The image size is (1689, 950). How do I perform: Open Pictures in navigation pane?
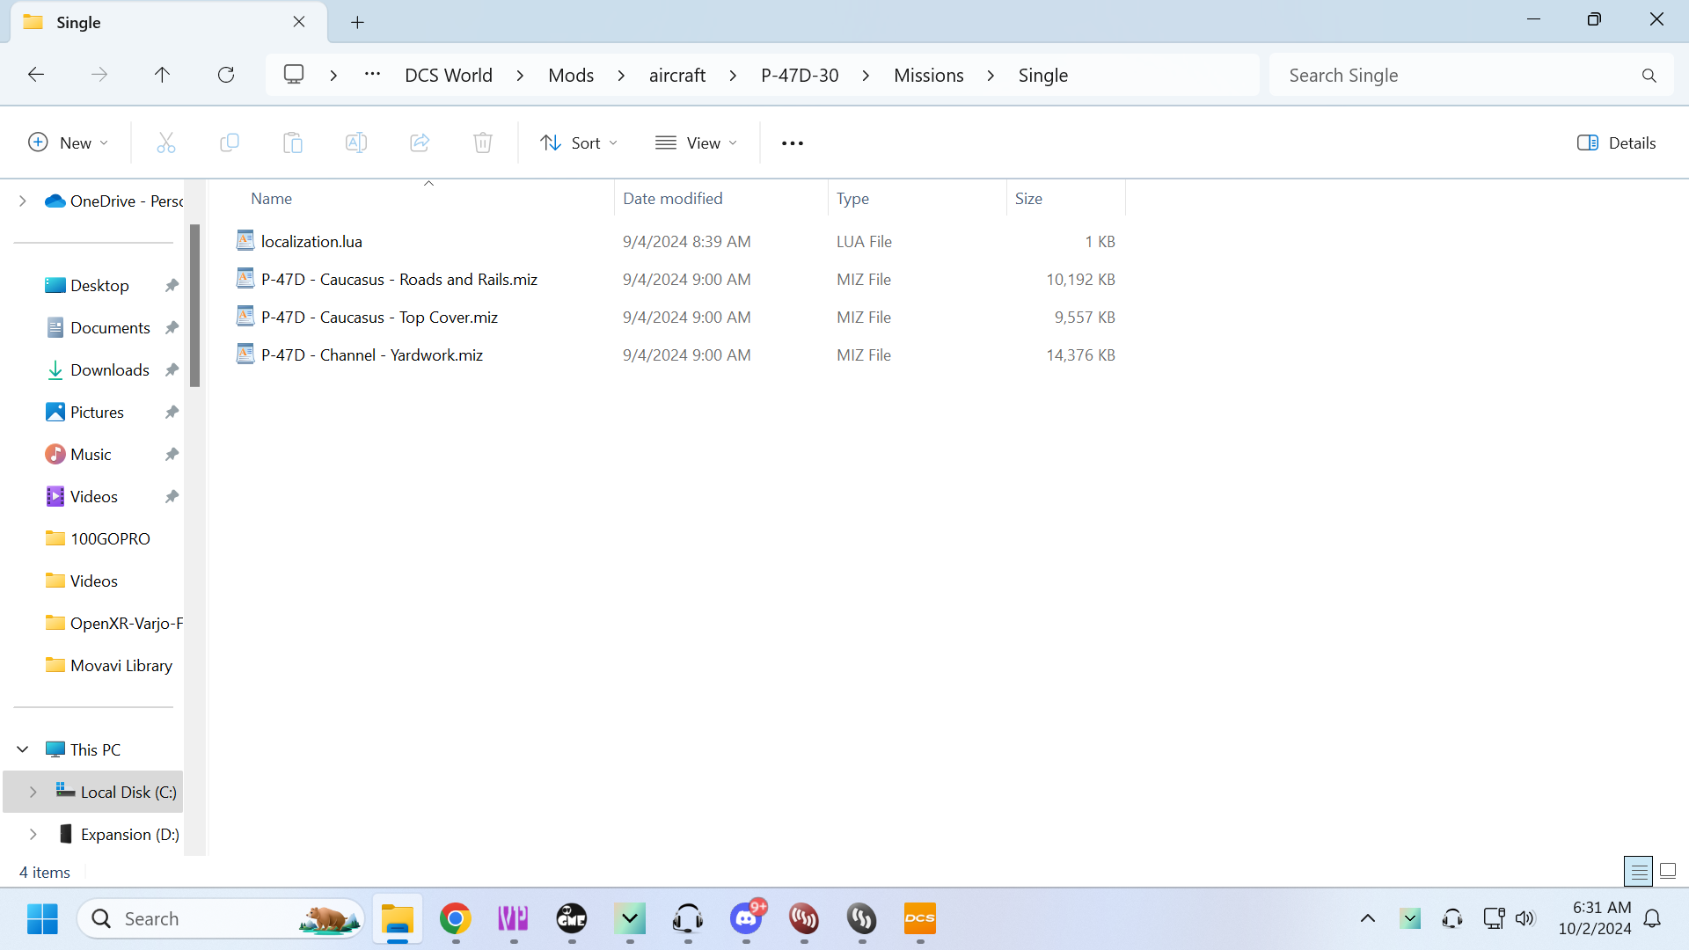click(x=97, y=413)
